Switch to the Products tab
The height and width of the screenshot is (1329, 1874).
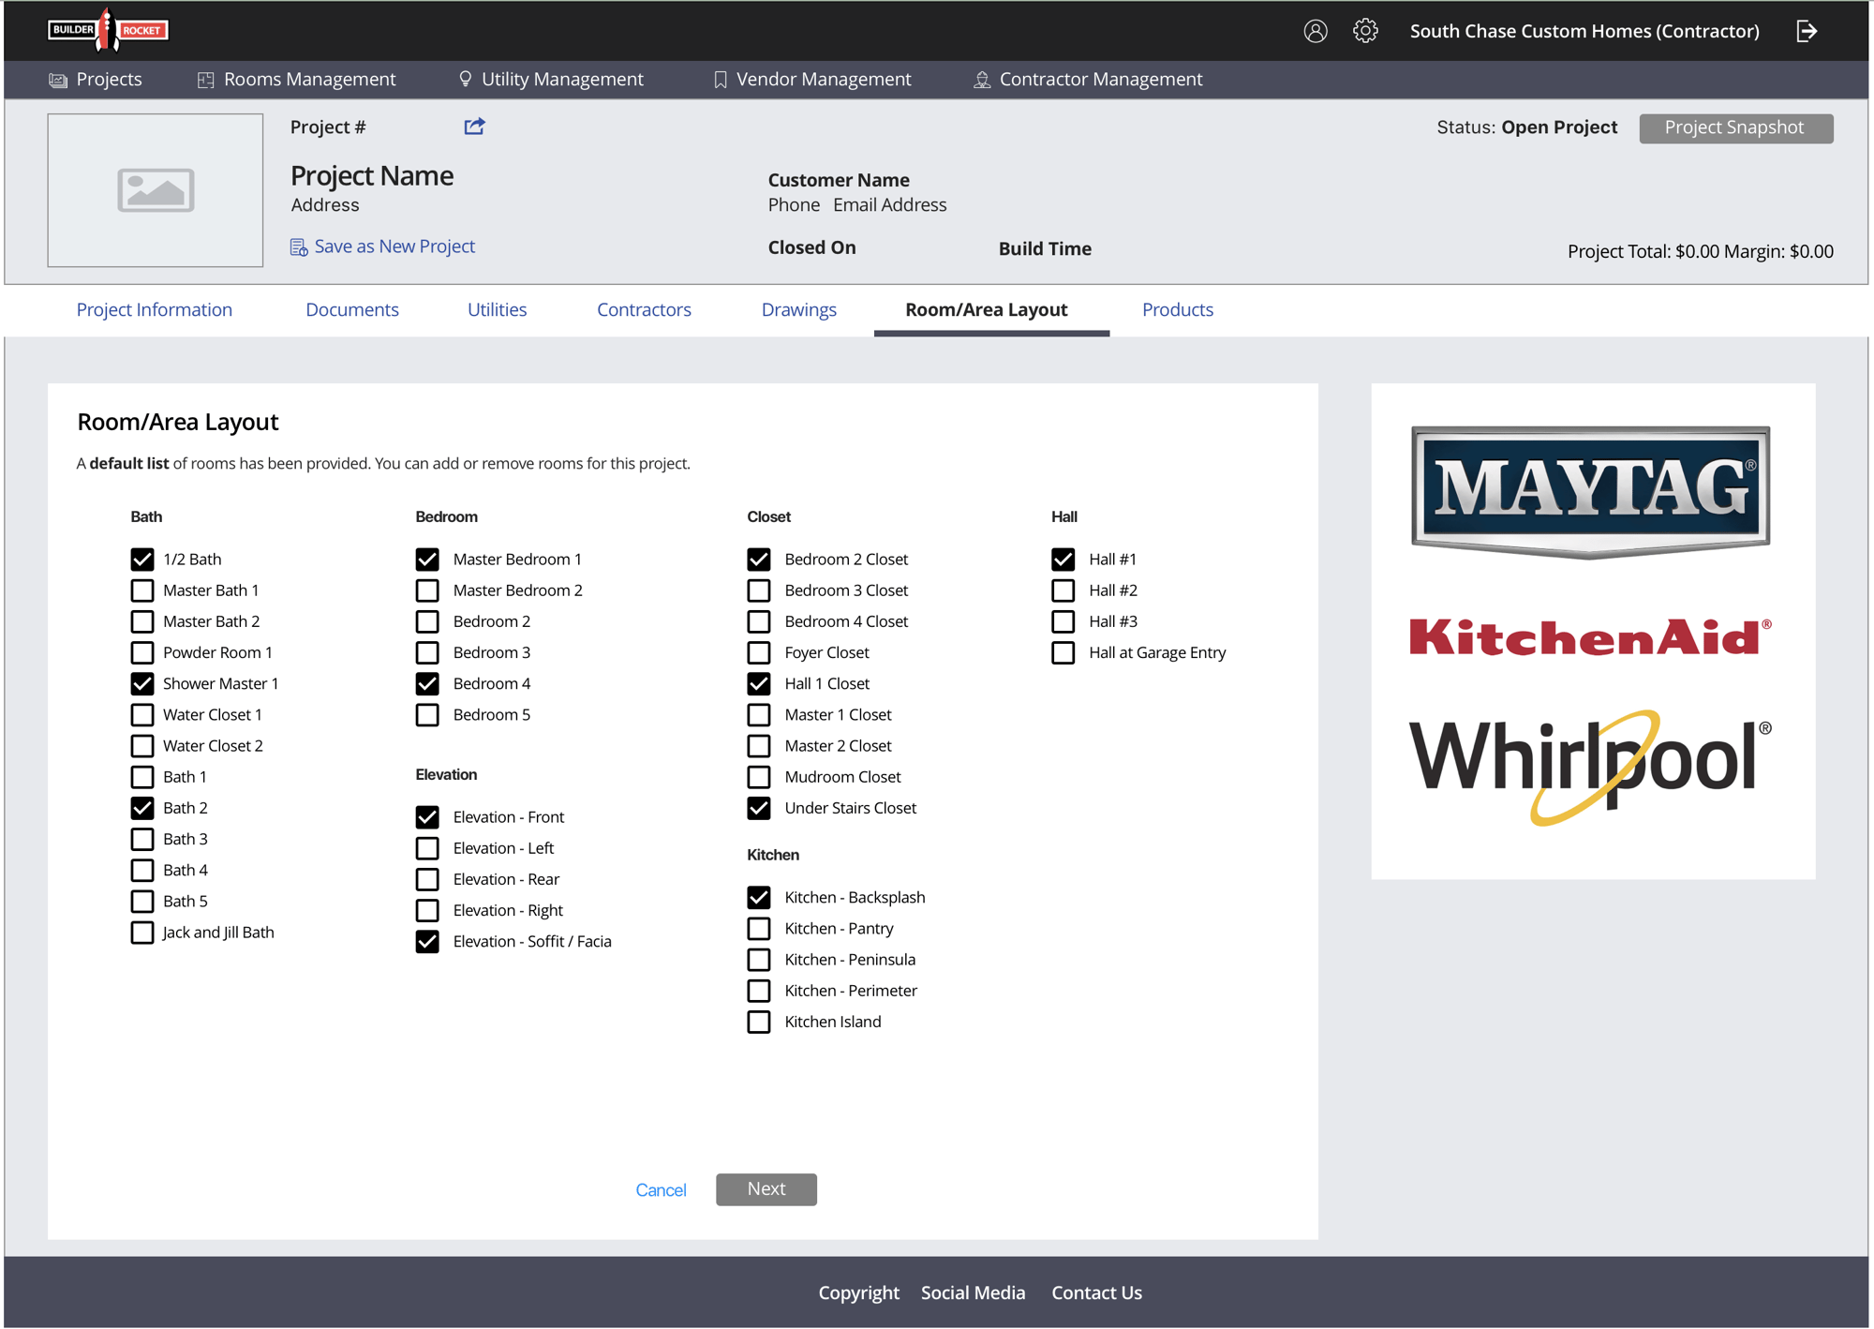(x=1177, y=309)
